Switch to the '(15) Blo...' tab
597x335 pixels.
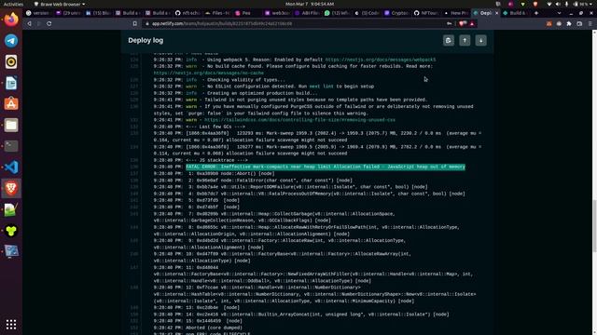pos(98,13)
